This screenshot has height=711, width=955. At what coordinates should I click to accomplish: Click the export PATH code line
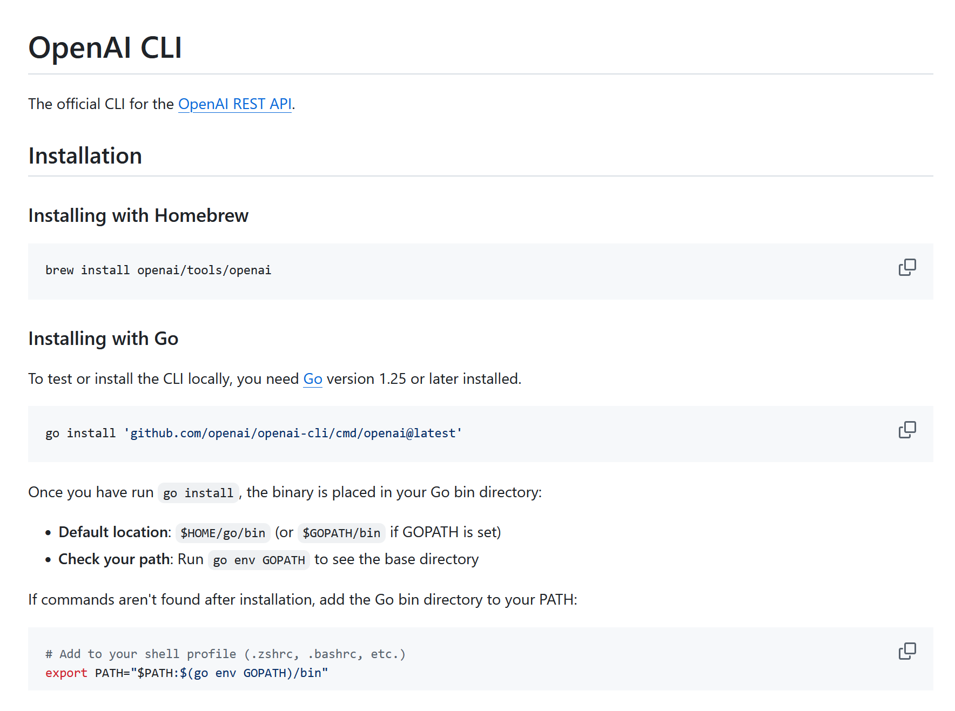[186, 673]
